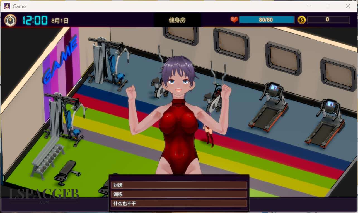Click the clock icon in the top bar
The width and height of the screenshot is (358, 213).
click(x=10, y=20)
